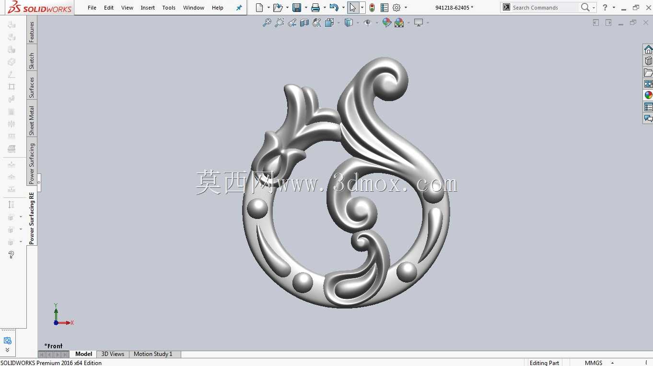Click Zoom to Area icon

pyautogui.click(x=280, y=23)
